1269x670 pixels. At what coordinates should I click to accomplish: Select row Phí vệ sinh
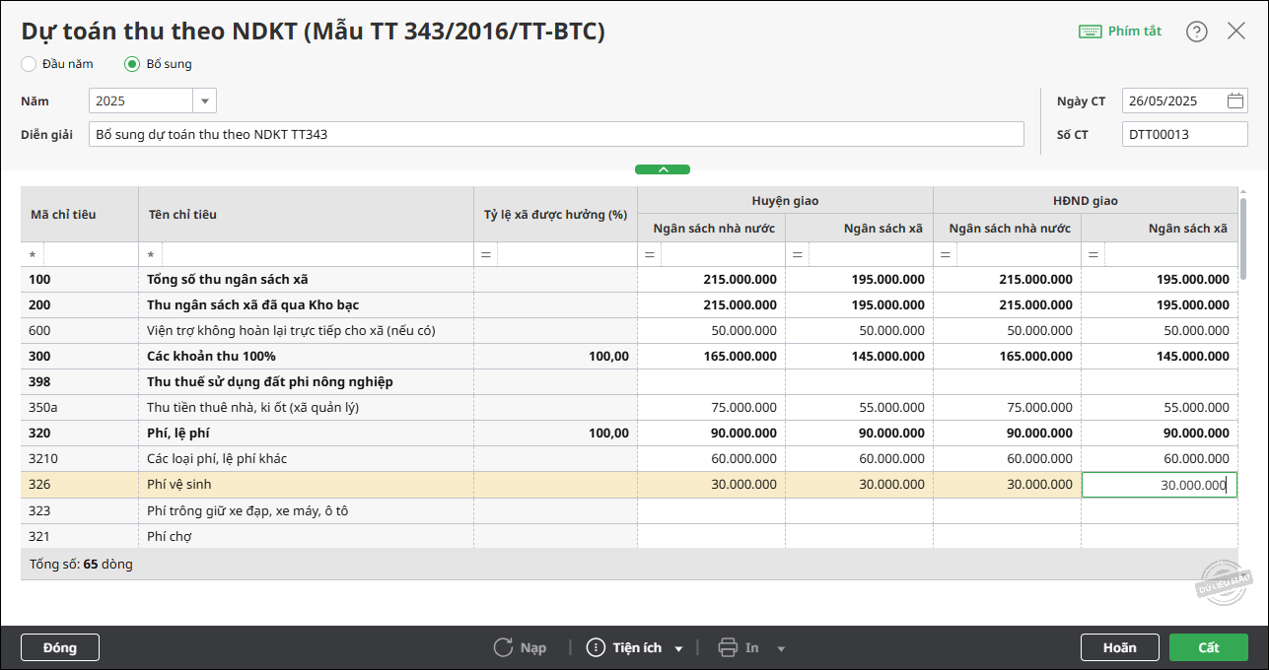[629, 485]
